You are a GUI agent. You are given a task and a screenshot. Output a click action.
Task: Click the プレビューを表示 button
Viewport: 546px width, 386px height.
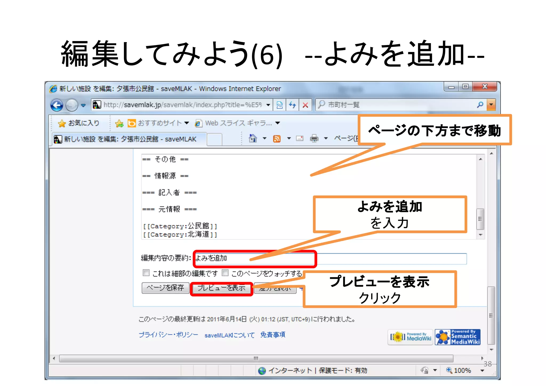click(221, 288)
